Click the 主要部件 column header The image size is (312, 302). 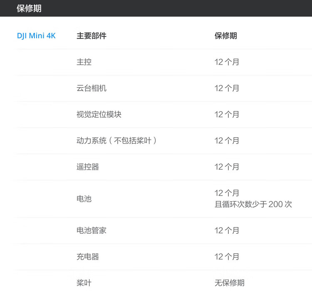[x=92, y=36]
